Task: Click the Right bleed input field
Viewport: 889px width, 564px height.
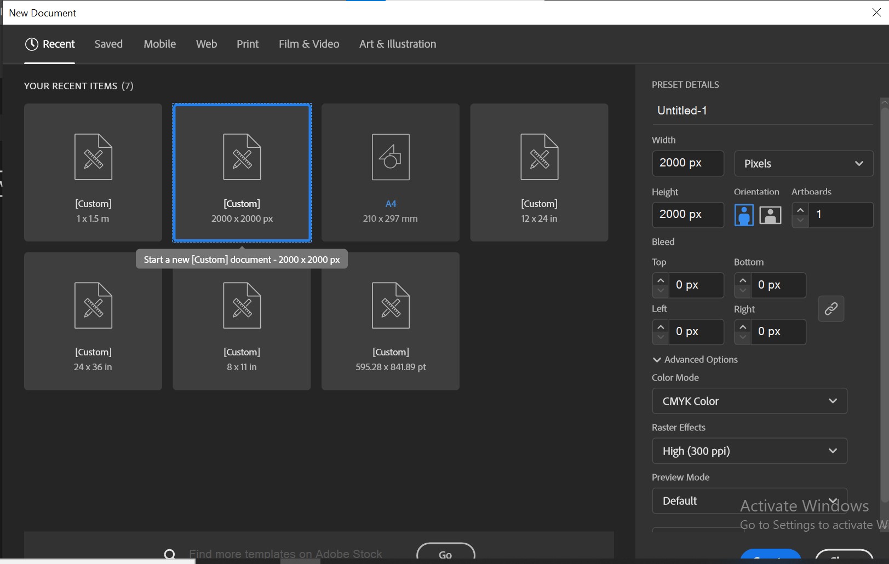Action: [778, 332]
